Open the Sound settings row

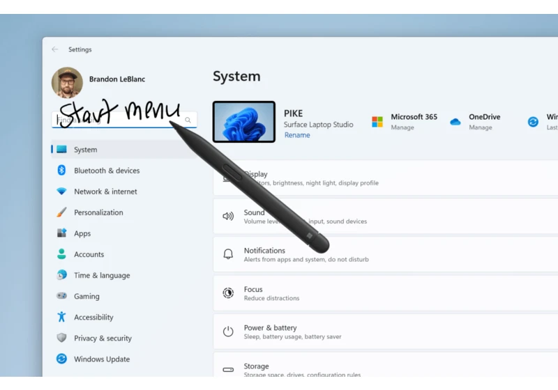[x=386, y=217]
